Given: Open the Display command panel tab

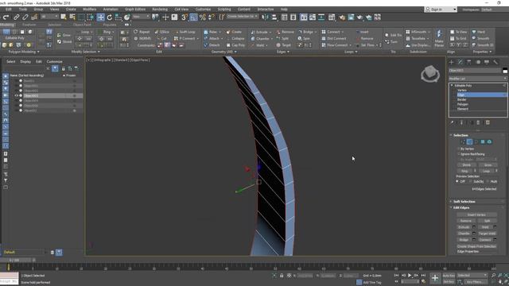Looking at the screenshot, I should [x=487, y=62].
